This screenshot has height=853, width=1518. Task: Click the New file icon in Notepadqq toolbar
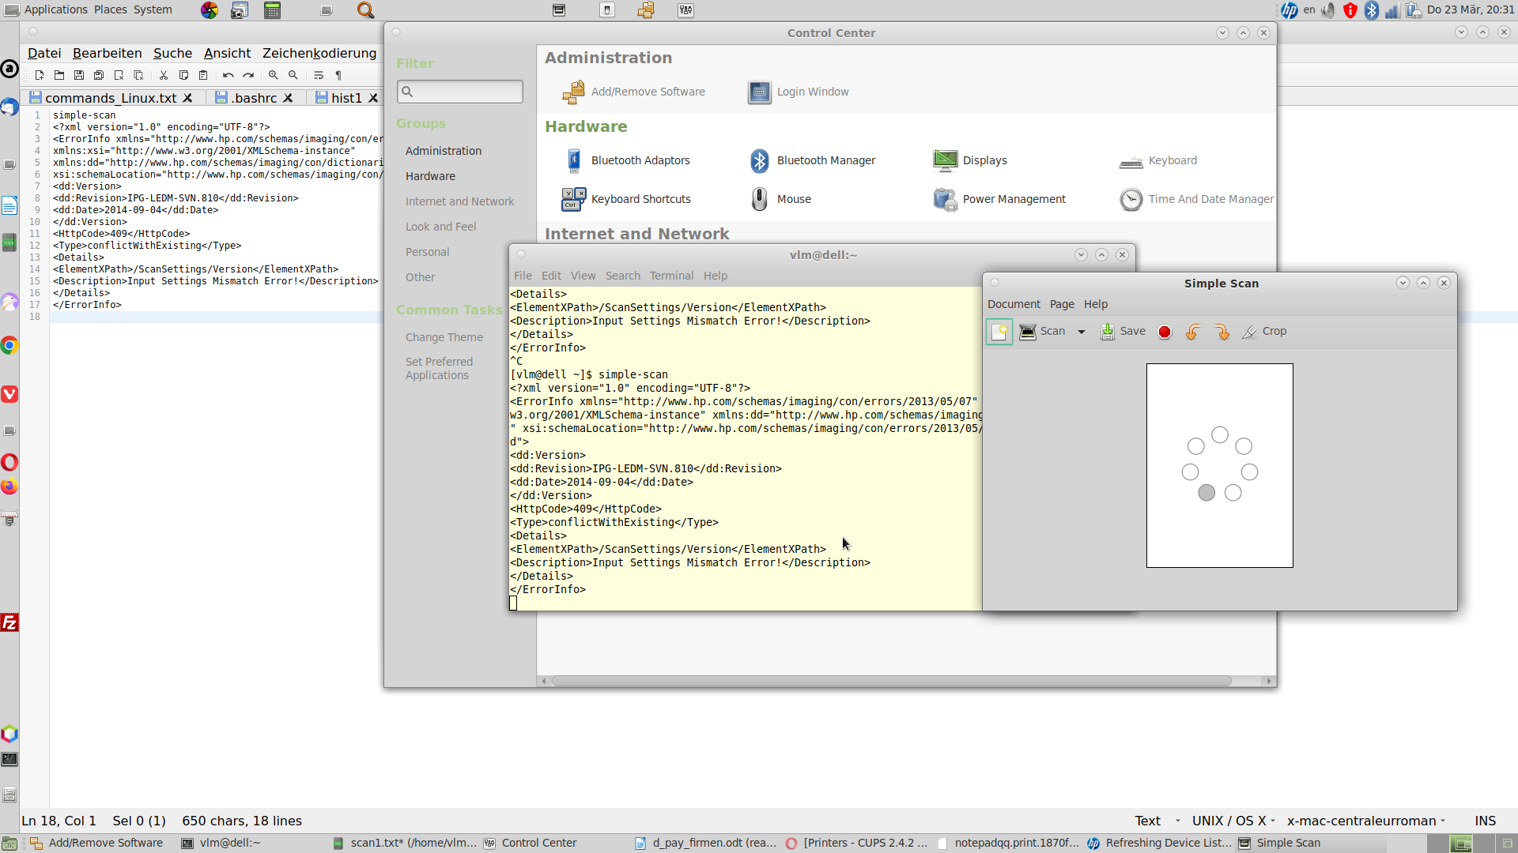coord(39,75)
